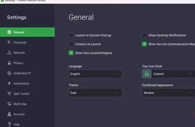Image resolution: width=195 pixels, height=127 pixels.
Task: Select the General tab label
Action: tap(19, 32)
